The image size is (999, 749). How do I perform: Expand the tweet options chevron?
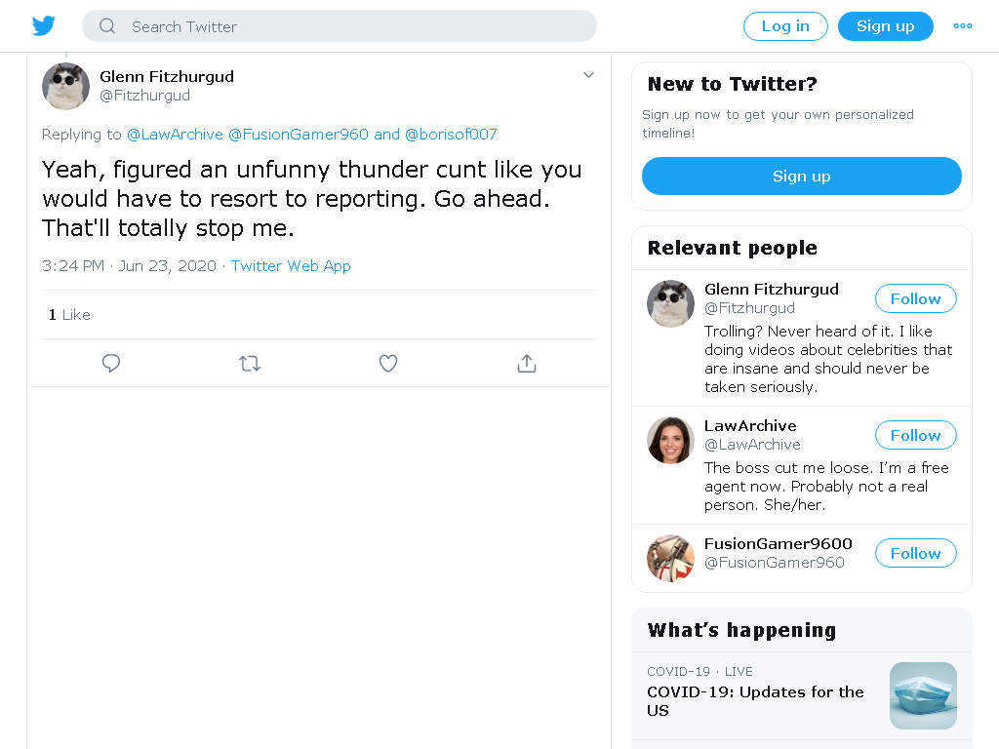pos(588,75)
